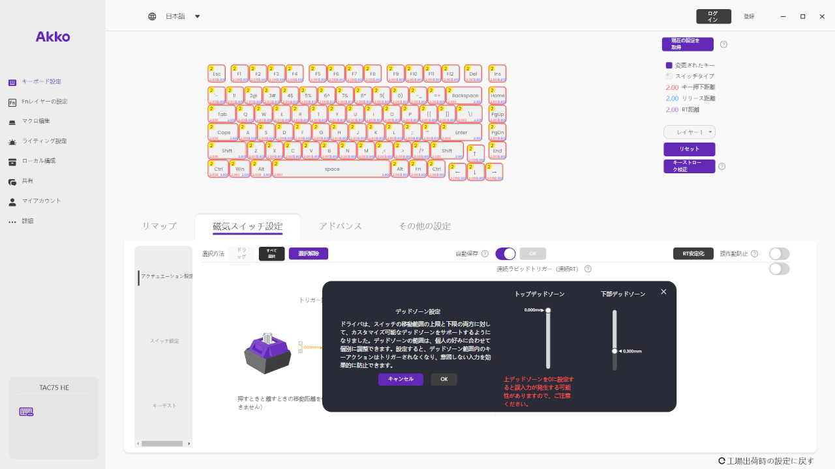Screen dimensions: 835x469
Task: Switch to the アドバンス tab
Action: pos(340,226)
